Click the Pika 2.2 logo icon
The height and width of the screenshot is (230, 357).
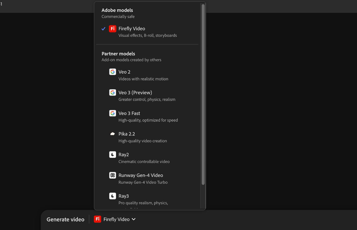click(x=112, y=134)
